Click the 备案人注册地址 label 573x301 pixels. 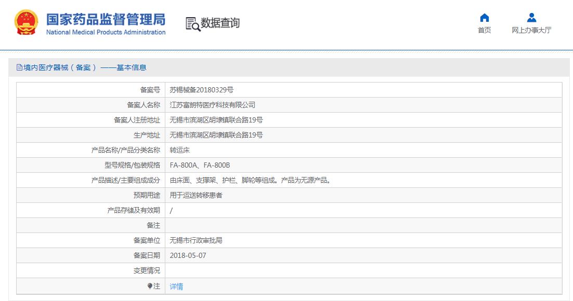(x=137, y=120)
